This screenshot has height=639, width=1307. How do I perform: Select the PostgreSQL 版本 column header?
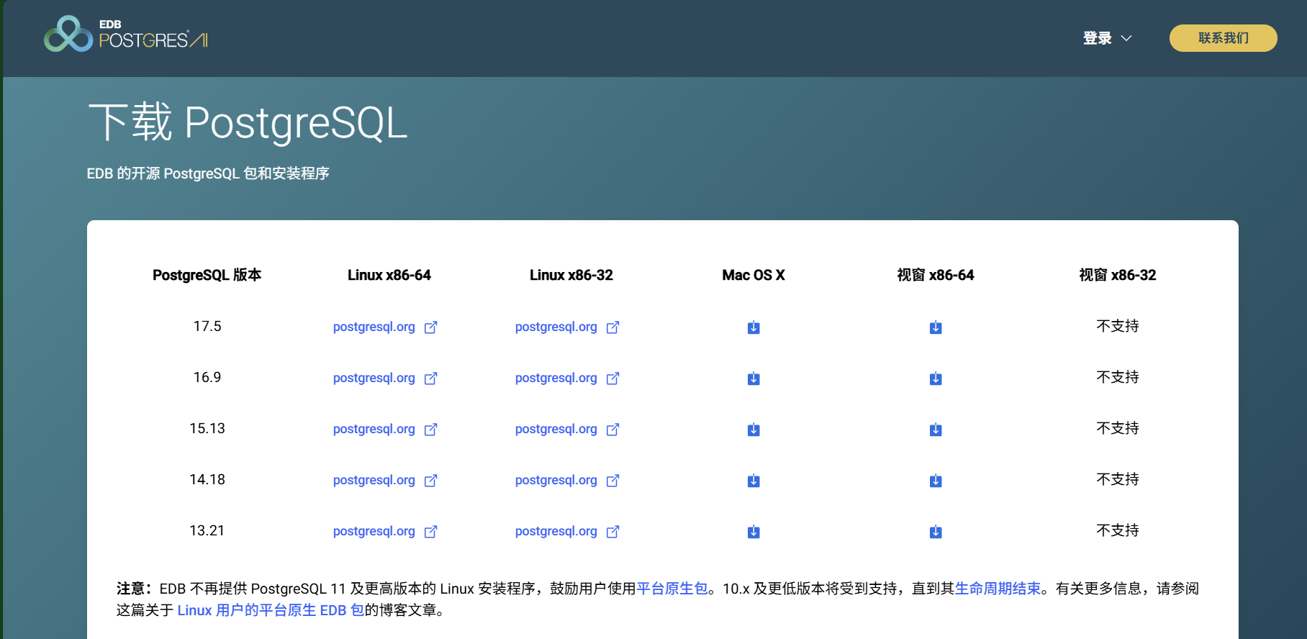207,275
